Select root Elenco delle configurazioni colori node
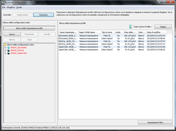The height and width of the screenshot is (131, 176). (20, 45)
